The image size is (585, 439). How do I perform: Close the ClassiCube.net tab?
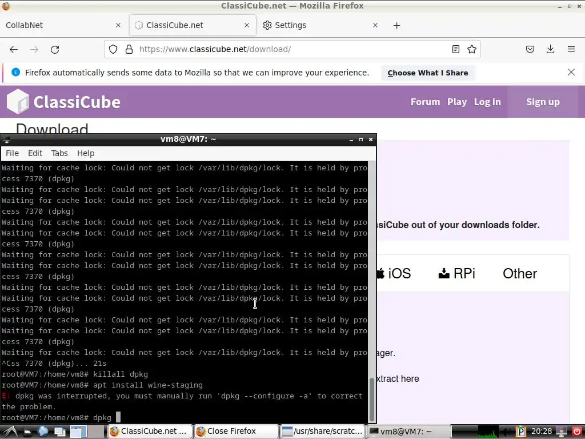pos(247,25)
